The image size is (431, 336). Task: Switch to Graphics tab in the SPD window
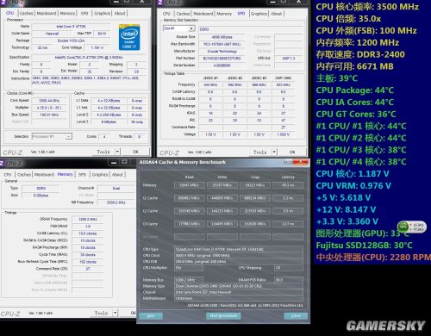pyautogui.click(x=259, y=14)
